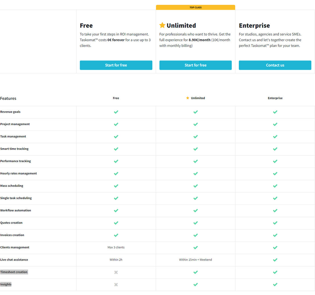
Task: Click the Features table heading
Action: pyautogui.click(x=8, y=98)
